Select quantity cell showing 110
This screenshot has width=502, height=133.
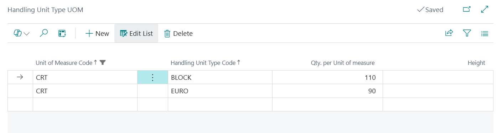tap(327, 77)
